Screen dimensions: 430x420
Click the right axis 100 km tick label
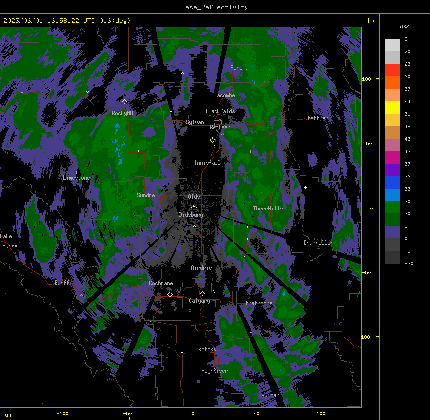[366, 79]
